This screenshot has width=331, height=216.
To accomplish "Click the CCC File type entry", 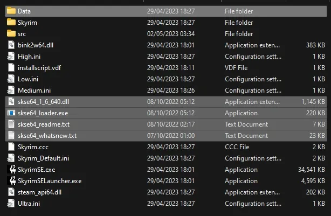I will coord(238,147).
